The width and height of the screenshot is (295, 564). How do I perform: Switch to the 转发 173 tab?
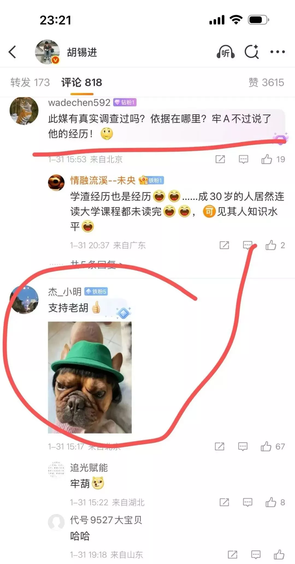[x=30, y=82]
